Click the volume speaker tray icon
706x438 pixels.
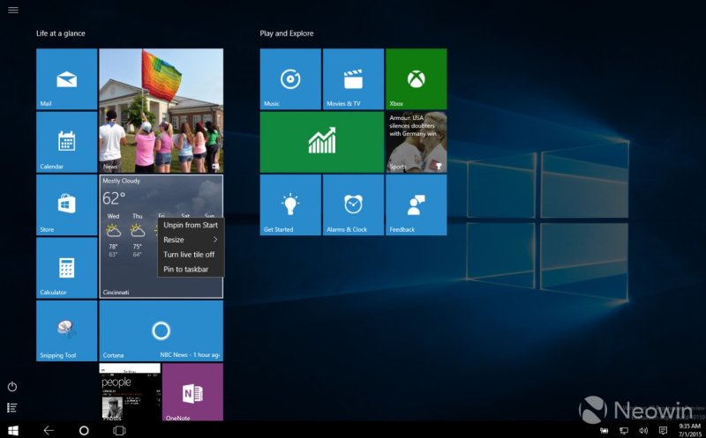click(x=643, y=431)
